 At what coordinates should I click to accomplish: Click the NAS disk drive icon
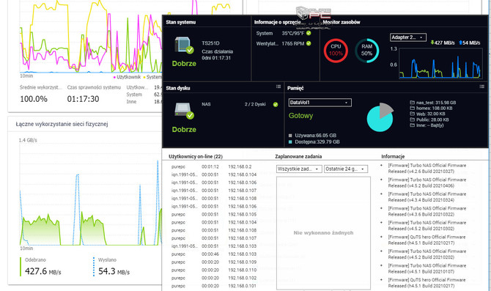(184, 111)
